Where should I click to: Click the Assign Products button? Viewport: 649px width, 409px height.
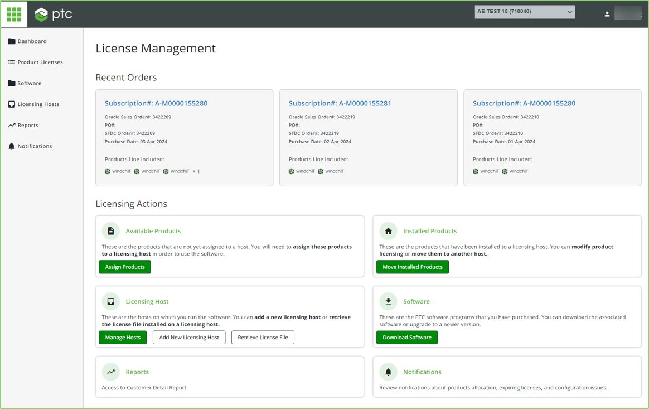[124, 267]
